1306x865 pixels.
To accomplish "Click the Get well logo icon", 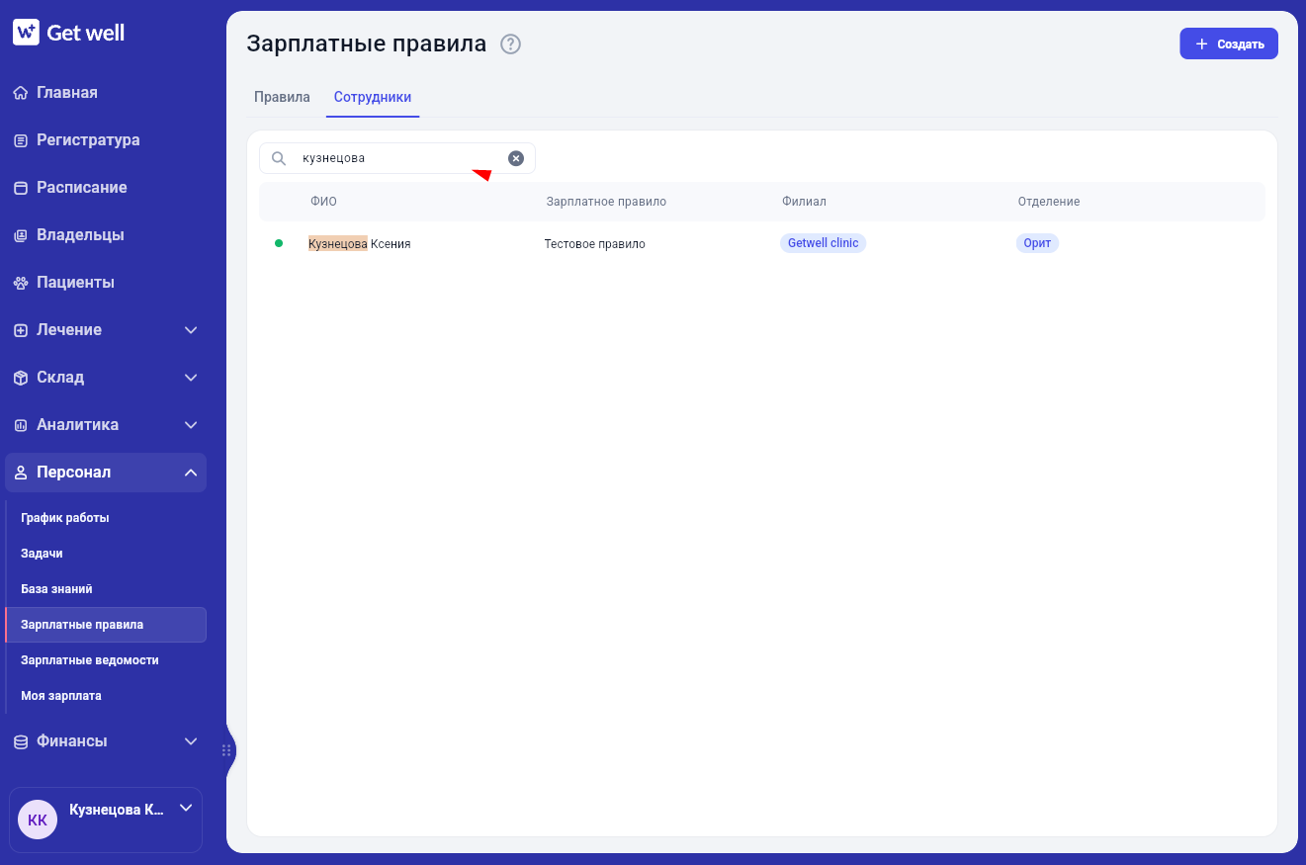I will click(26, 33).
